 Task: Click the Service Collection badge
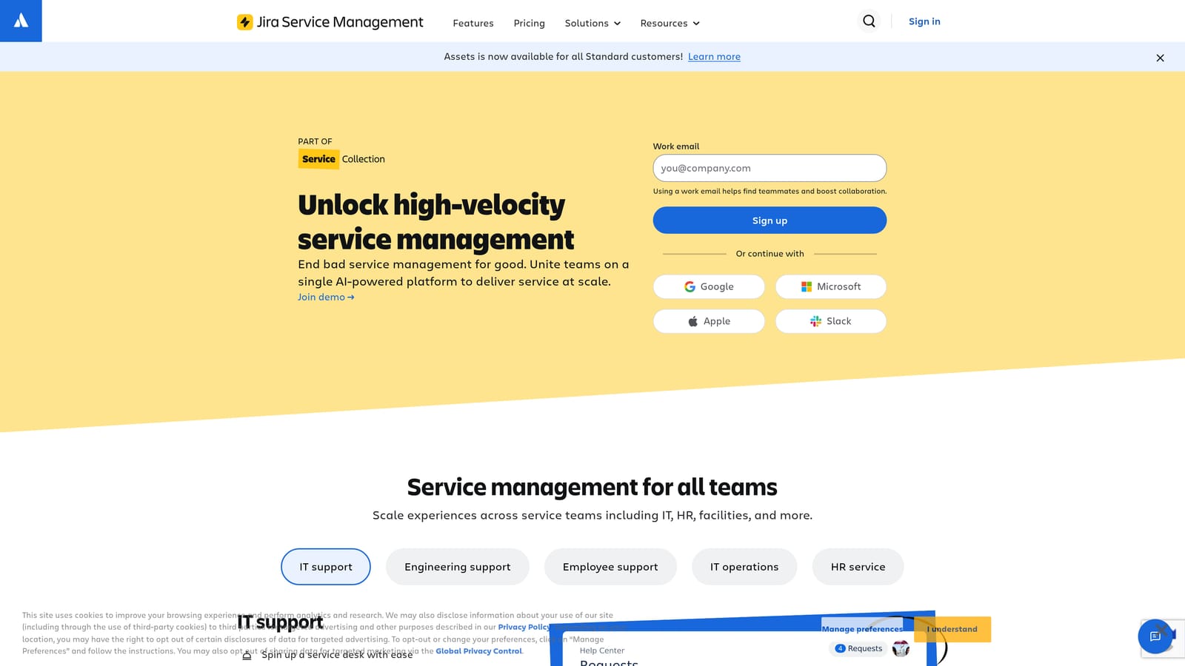tap(341, 159)
